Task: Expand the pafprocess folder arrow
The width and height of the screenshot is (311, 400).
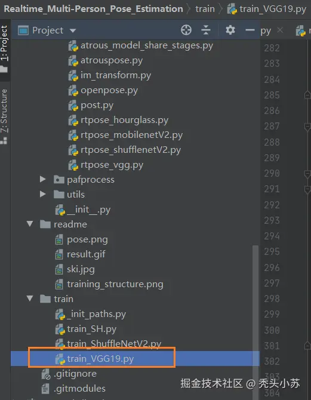Action: click(42, 179)
